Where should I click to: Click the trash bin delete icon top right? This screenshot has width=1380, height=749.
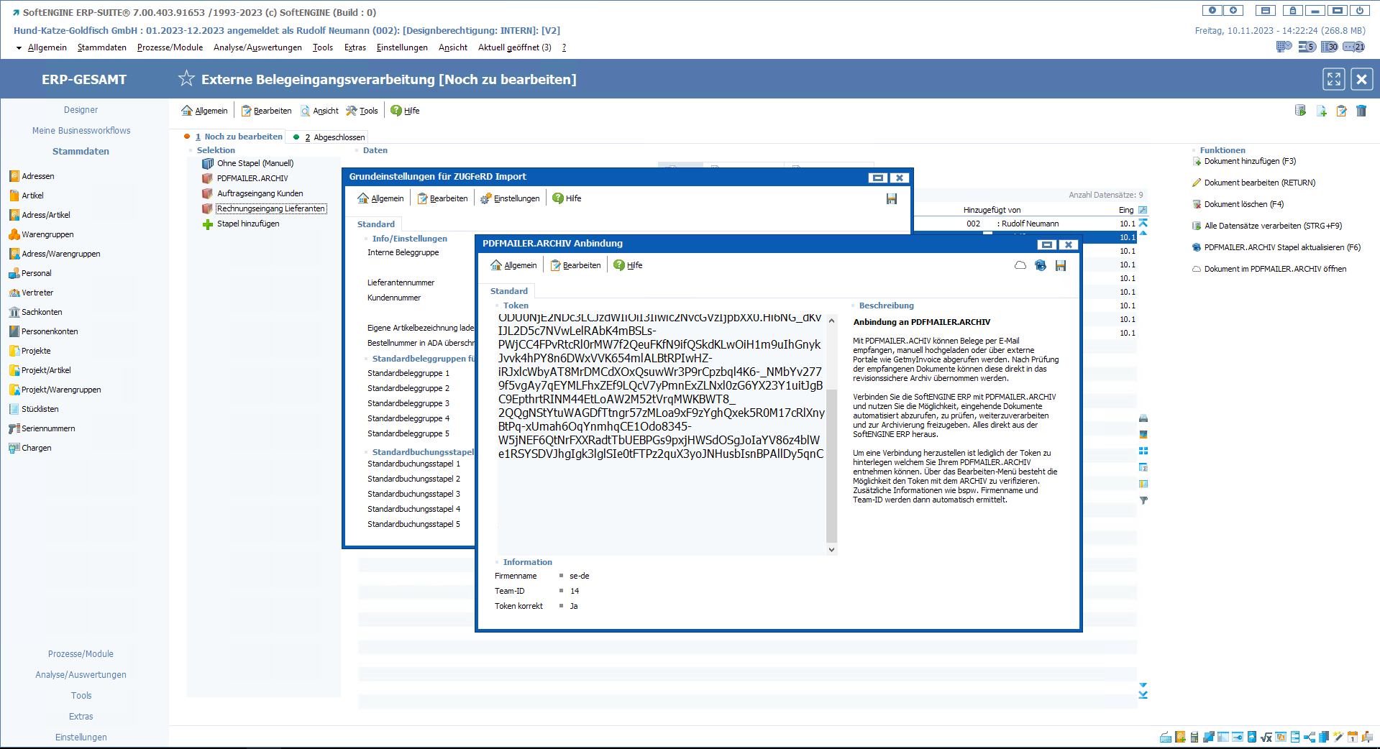point(1361,111)
